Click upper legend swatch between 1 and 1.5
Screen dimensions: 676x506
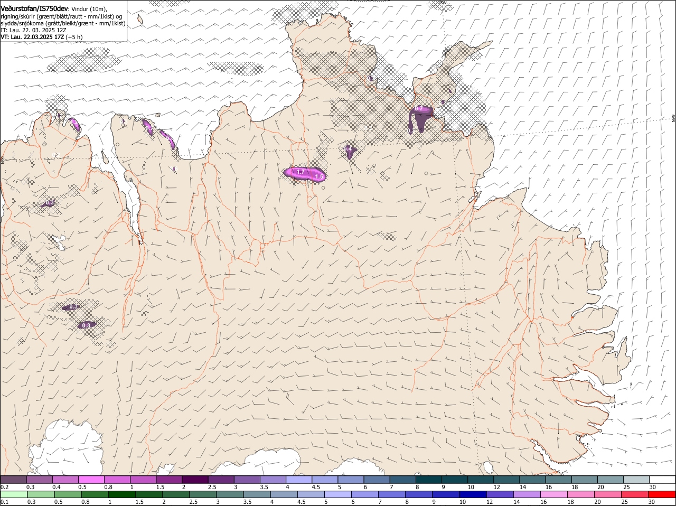point(143,480)
